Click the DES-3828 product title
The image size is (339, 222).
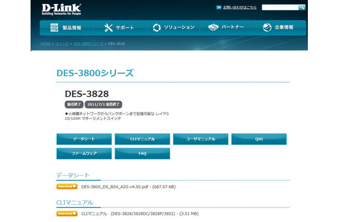click(87, 94)
